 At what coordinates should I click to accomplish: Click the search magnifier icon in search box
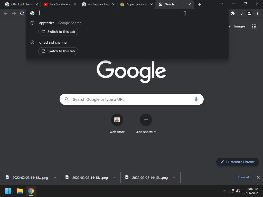[67, 99]
